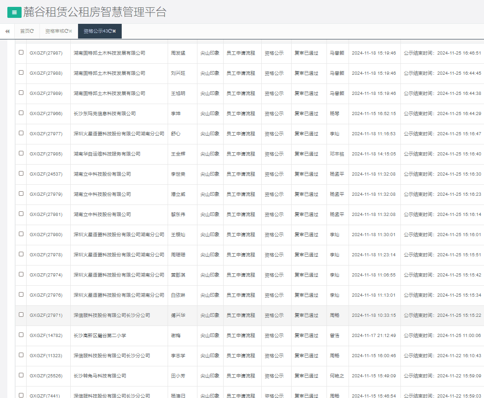Close the 资格审核 tab with its X icon
This screenshot has height=398, width=484.
click(x=71, y=31)
